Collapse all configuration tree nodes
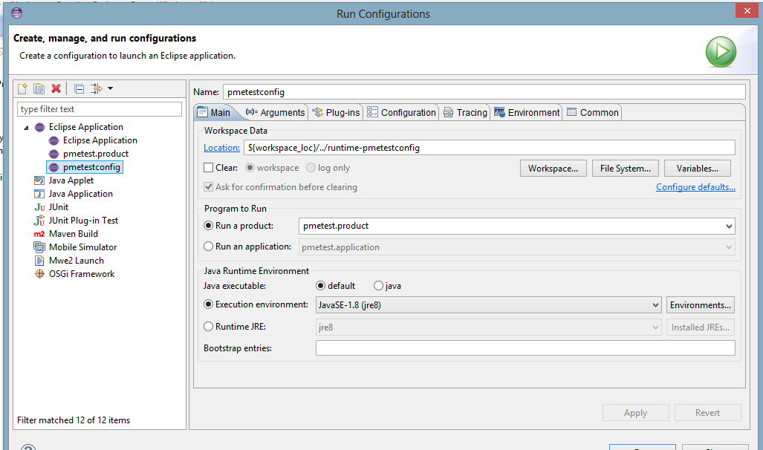This screenshot has height=450, width=763. [x=79, y=88]
